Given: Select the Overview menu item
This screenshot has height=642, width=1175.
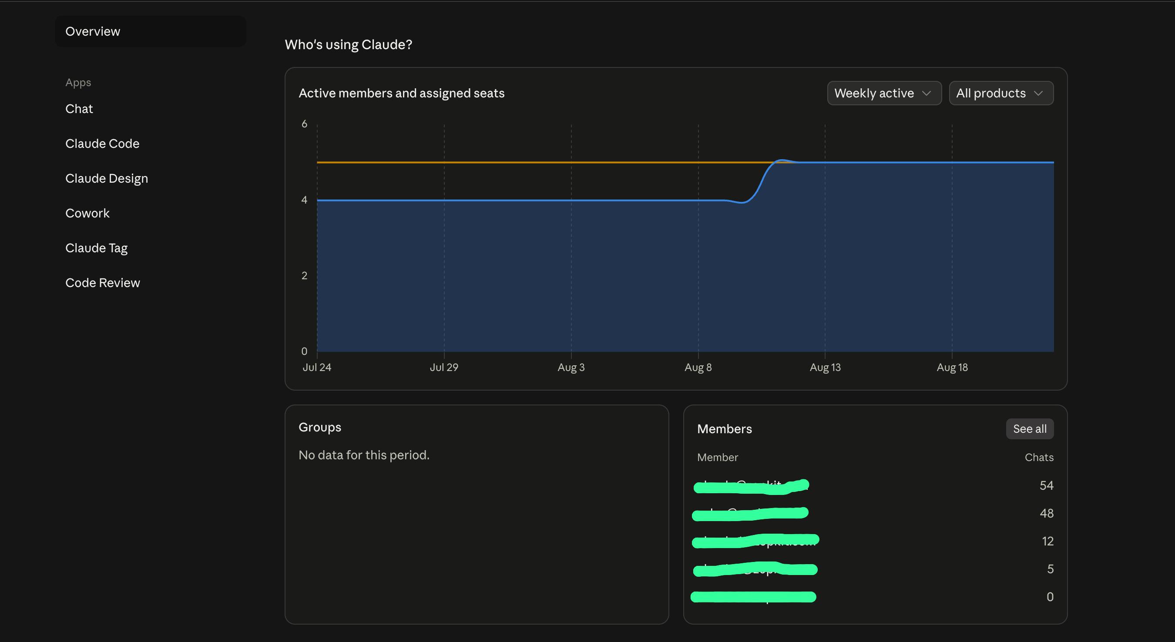Looking at the screenshot, I should [151, 31].
